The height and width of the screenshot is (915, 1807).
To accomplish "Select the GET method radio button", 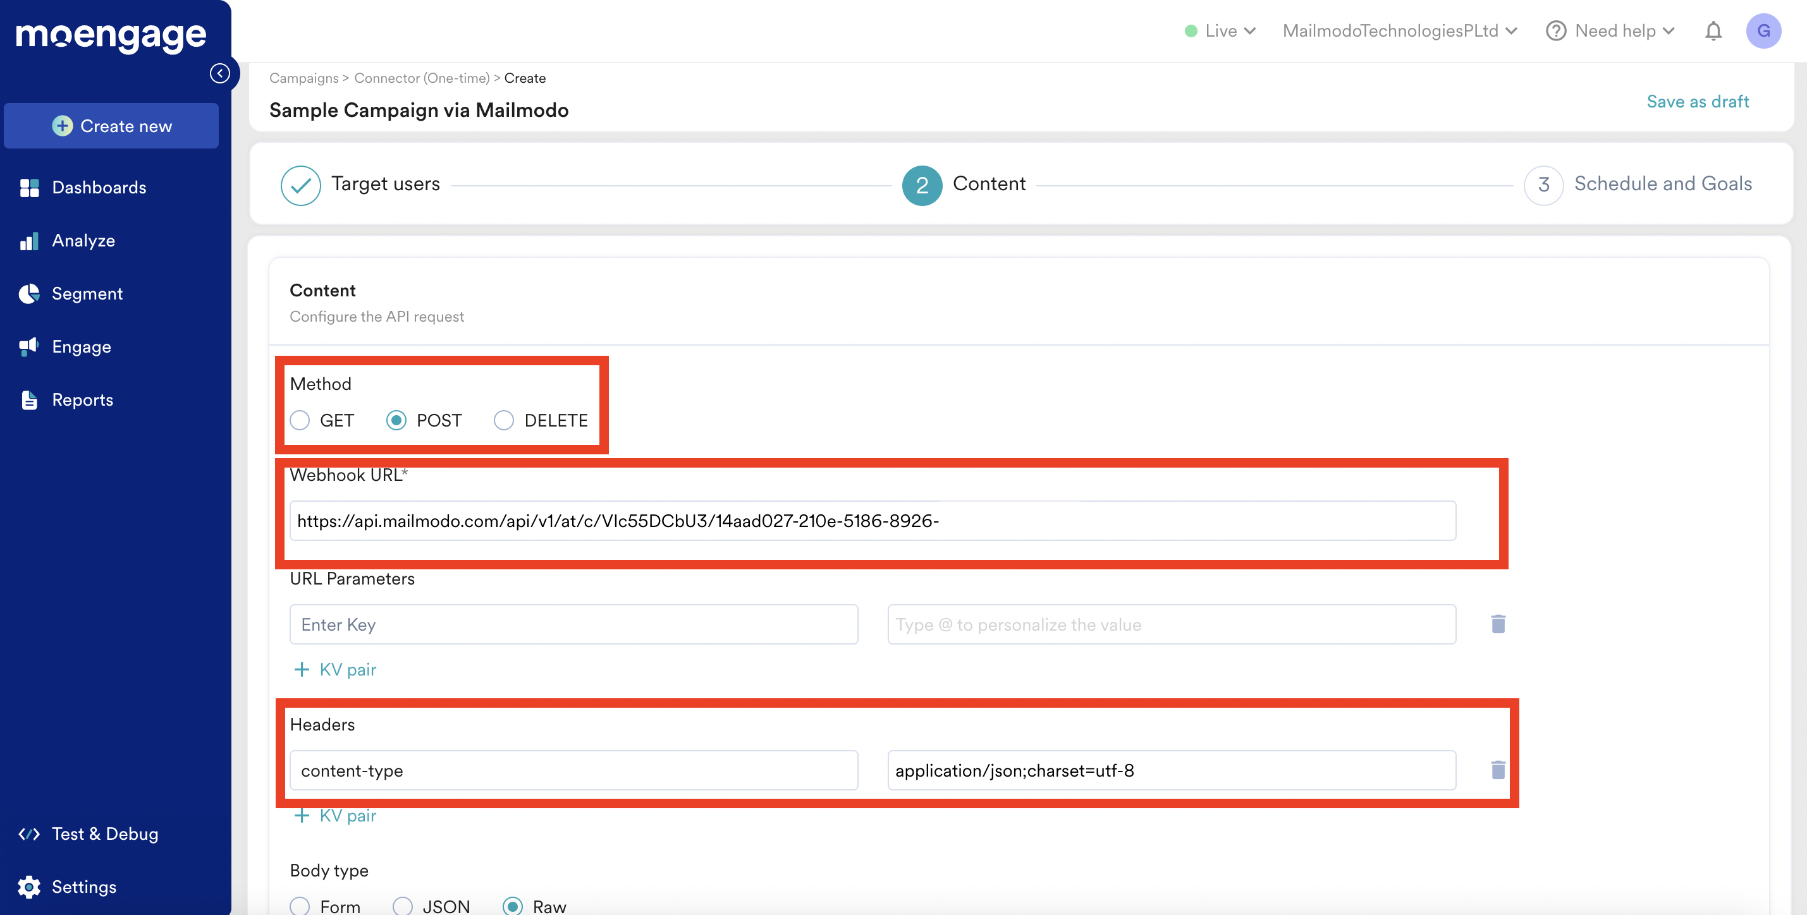I will coord(300,420).
